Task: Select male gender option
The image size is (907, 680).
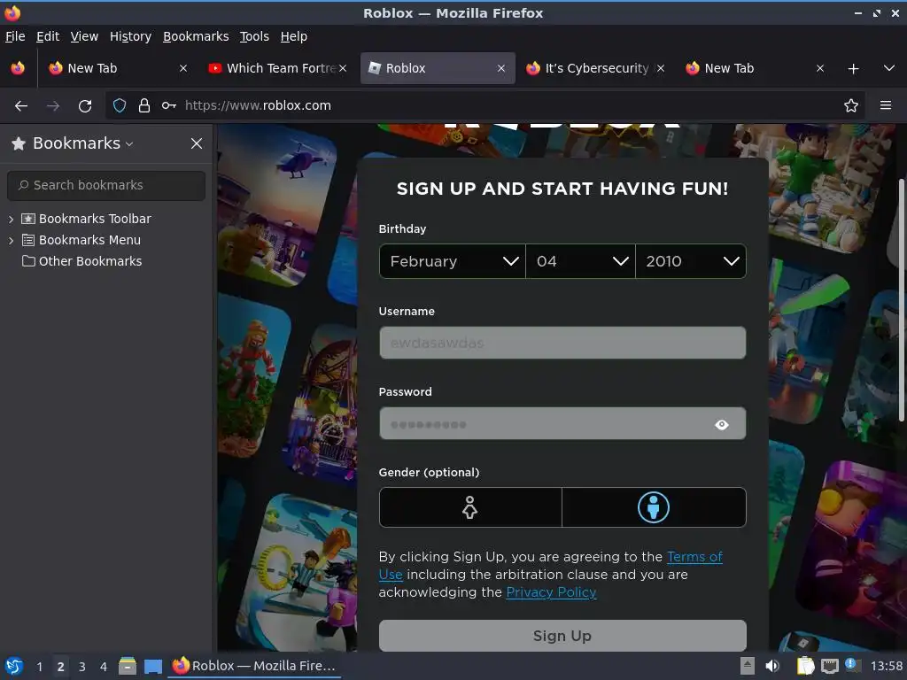Action: (654, 507)
